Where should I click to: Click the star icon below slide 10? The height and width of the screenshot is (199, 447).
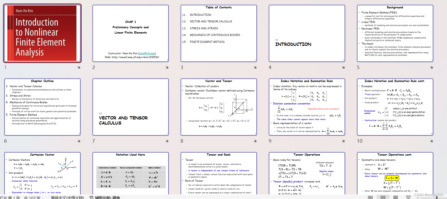coord(432,141)
